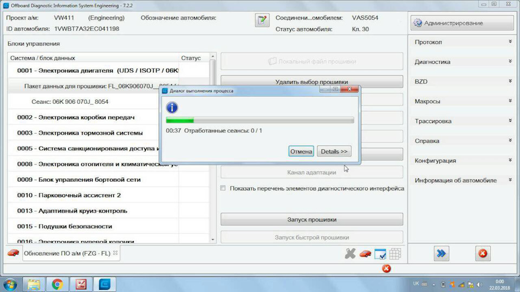
Task: Click Запуск быстрой прошивки button
Action: pos(312,237)
